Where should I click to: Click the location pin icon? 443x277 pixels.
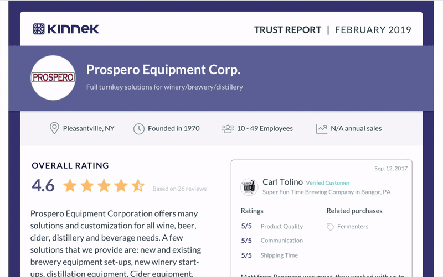(54, 128)
